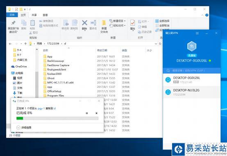
Task: Click the d destination link in copy dialog
Action: click(x=55, y=108)
